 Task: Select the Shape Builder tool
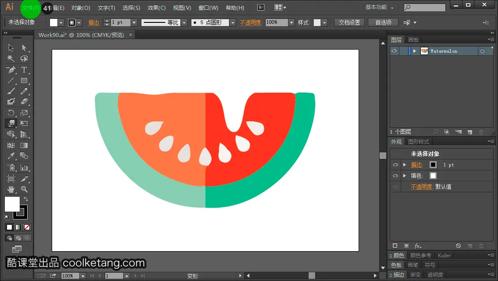(x=11, y=134)
